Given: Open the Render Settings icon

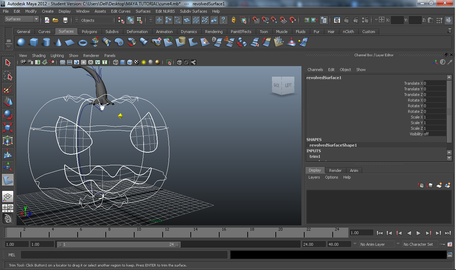Looking at the screenshot, I should coord(365,20).
